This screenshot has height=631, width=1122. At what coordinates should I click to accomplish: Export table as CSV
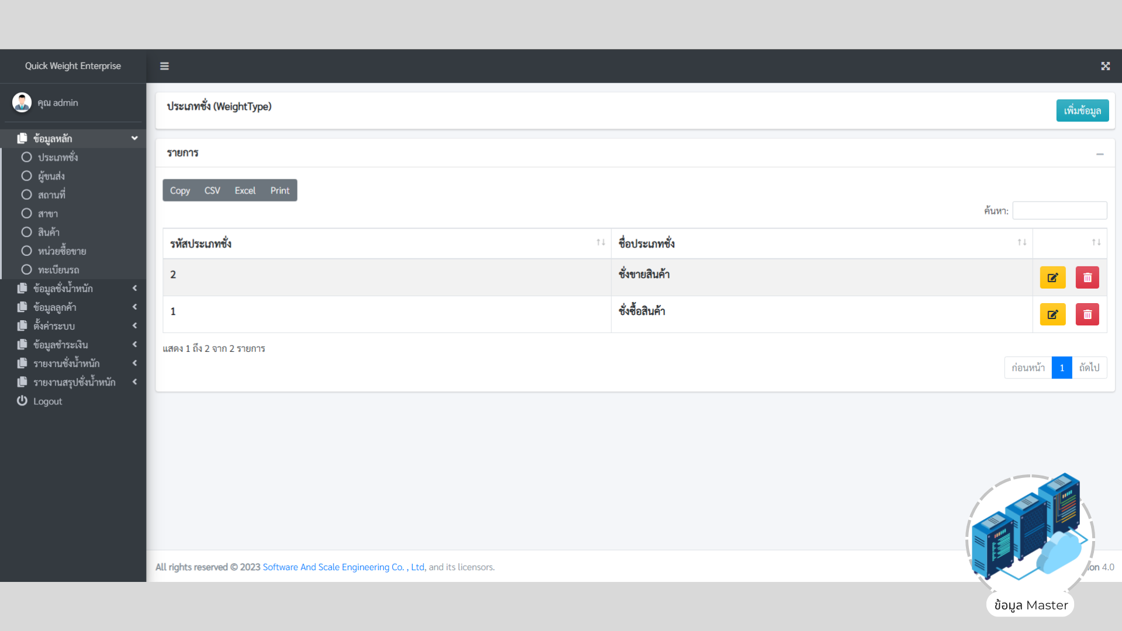(212, 190)
